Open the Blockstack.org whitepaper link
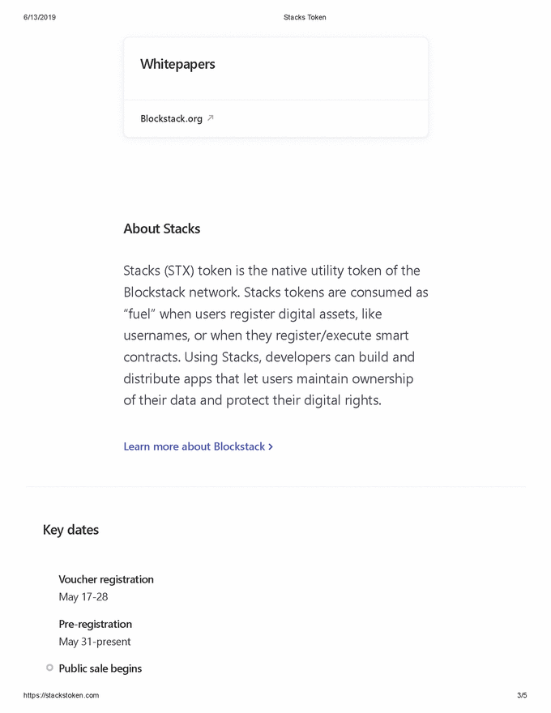The height and width of the screenshot is (713, 551). click(x=171, y=119)
